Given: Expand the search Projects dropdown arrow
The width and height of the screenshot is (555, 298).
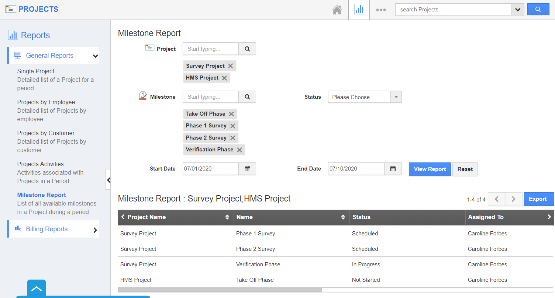Looking at the screenshot, I should pos(518,10).
